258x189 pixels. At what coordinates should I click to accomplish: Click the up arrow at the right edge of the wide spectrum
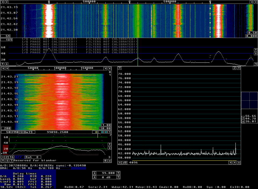coord(256,50)
